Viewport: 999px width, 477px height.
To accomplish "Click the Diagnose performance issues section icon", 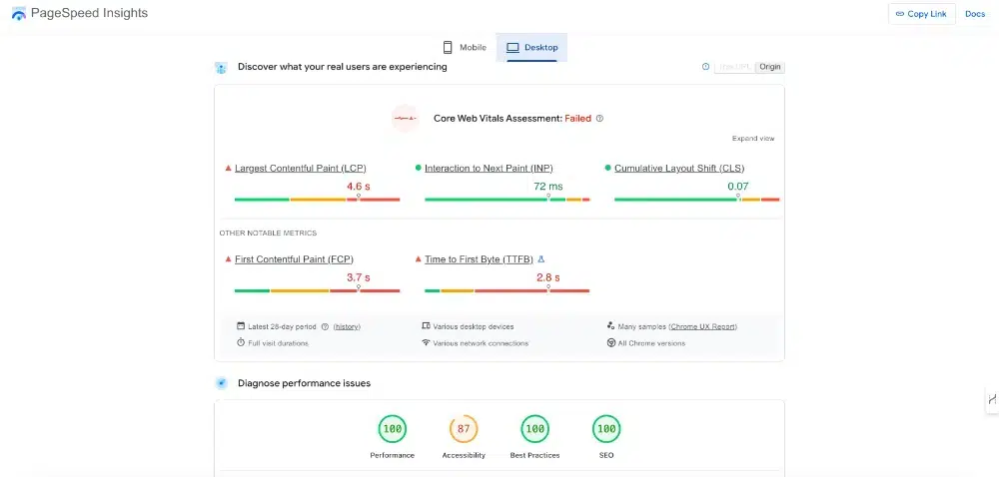I will (x=221, y=383).
